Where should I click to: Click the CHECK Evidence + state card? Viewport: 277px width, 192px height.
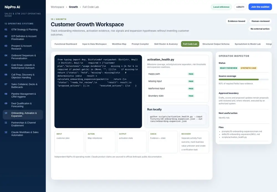click(x=163, y=142)
